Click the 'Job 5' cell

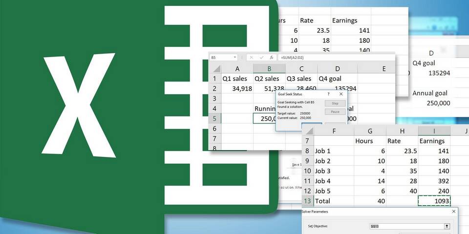pyautogui.click(x=334, y=191)
